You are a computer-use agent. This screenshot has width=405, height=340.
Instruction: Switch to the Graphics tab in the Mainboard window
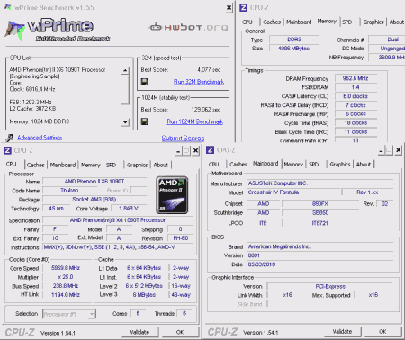tap(340, 165)
